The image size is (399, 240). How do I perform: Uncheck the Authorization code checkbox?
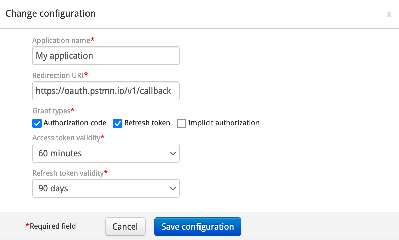click(x=37, y=123)
